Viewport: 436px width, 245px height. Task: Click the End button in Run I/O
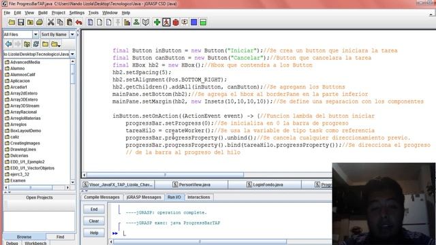[94, 209]
